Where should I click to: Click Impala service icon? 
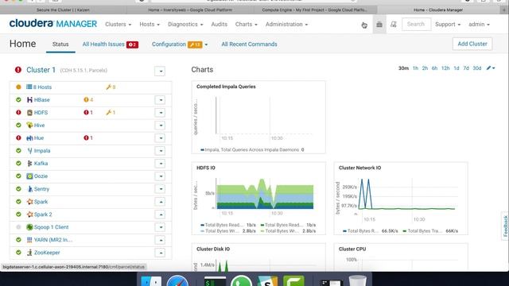(29, 151)
